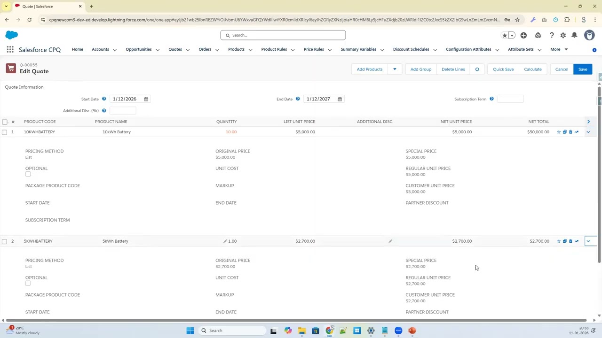This screenshot has height=338, width=602.
Task: Open the Windows Start menu
Action: point(190,330)
